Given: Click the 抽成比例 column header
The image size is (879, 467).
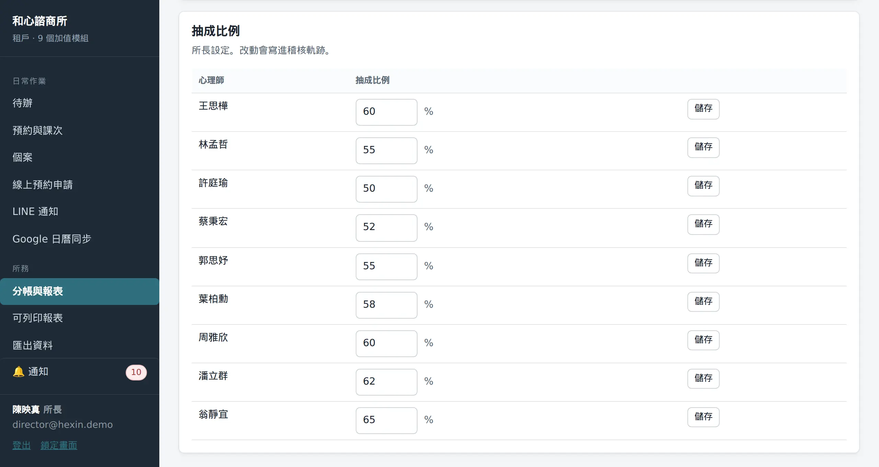Looking at the screenshot, I should 372,80.
